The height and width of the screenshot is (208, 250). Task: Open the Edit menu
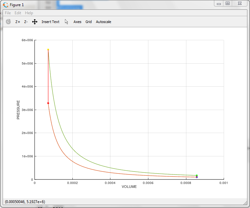click(x=18, y=13)
